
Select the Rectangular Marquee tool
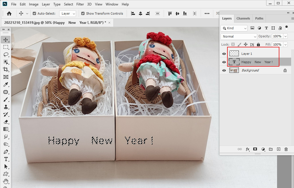click(6, 47)
